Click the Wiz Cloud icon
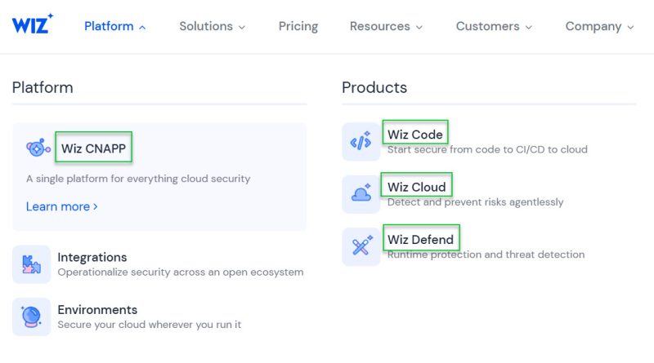The width and height of the screenshot is (654, 363). coord(361,194)
